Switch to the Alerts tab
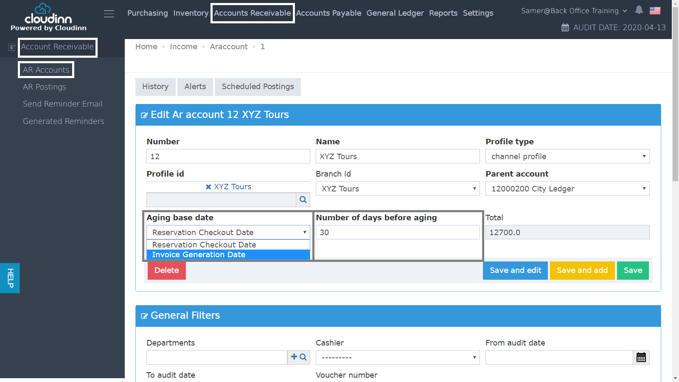Viewport: 679px width, 382px height. click(x=195, y=87)
